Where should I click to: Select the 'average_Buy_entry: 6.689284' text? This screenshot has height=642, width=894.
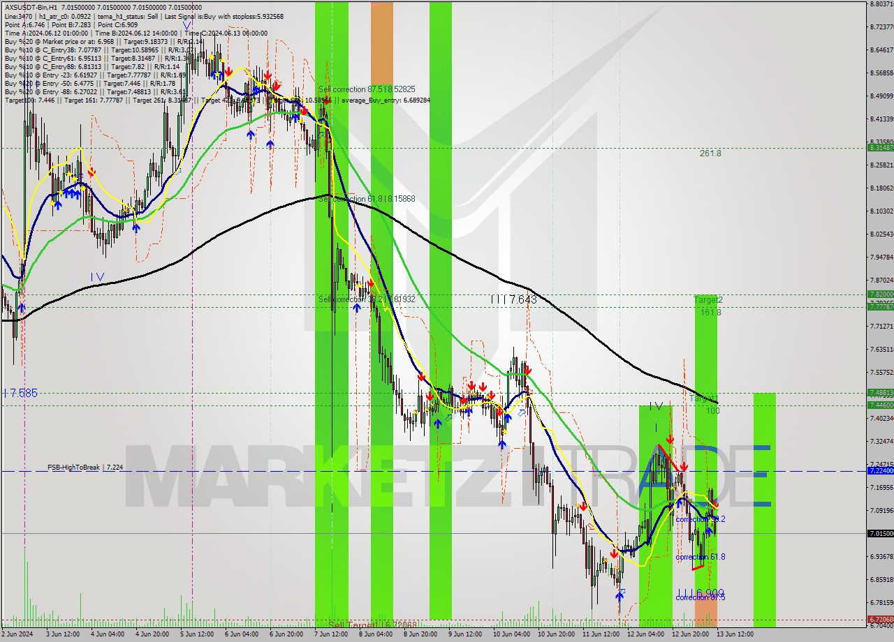point(386,100)
